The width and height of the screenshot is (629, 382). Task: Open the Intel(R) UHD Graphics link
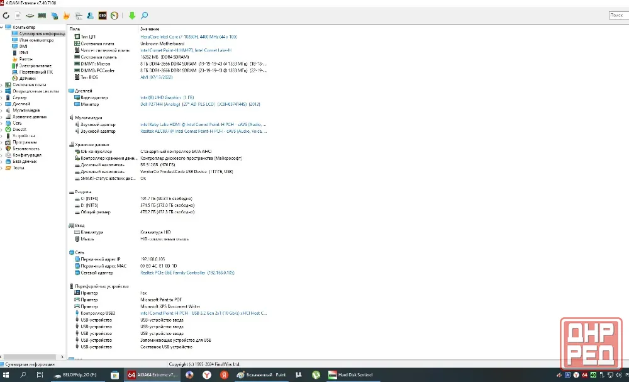167,98
